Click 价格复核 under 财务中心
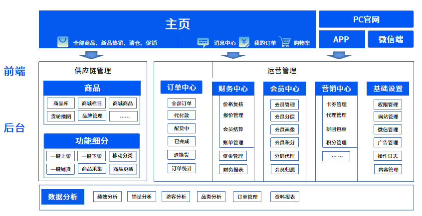Image resolution: width=422 pixels, height=216 pixels. (x=233, y=104)
